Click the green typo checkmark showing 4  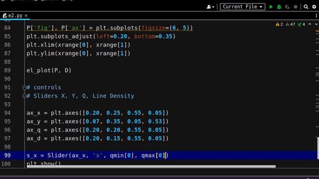pyautogui.click(x=301, y=24)
